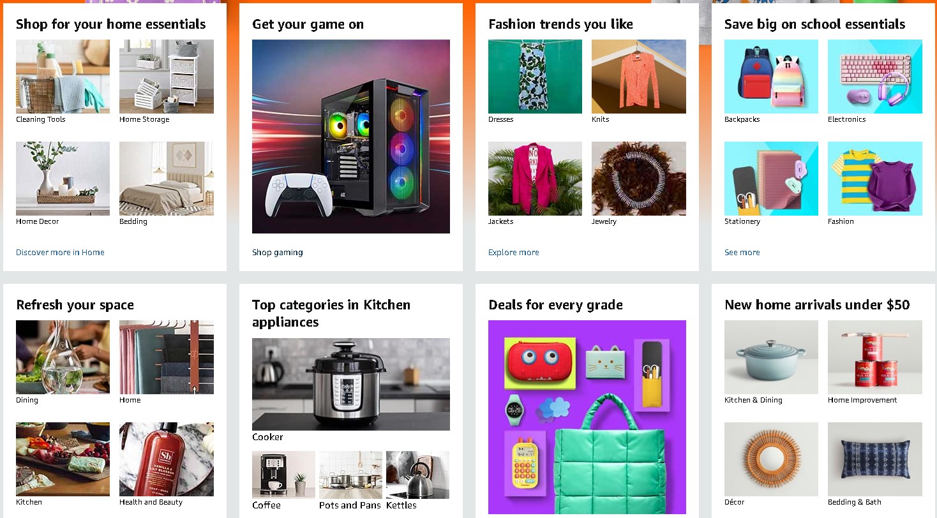Click 'See more' under school essentials
The image size is (937, 518).
(x=742, y=253)
